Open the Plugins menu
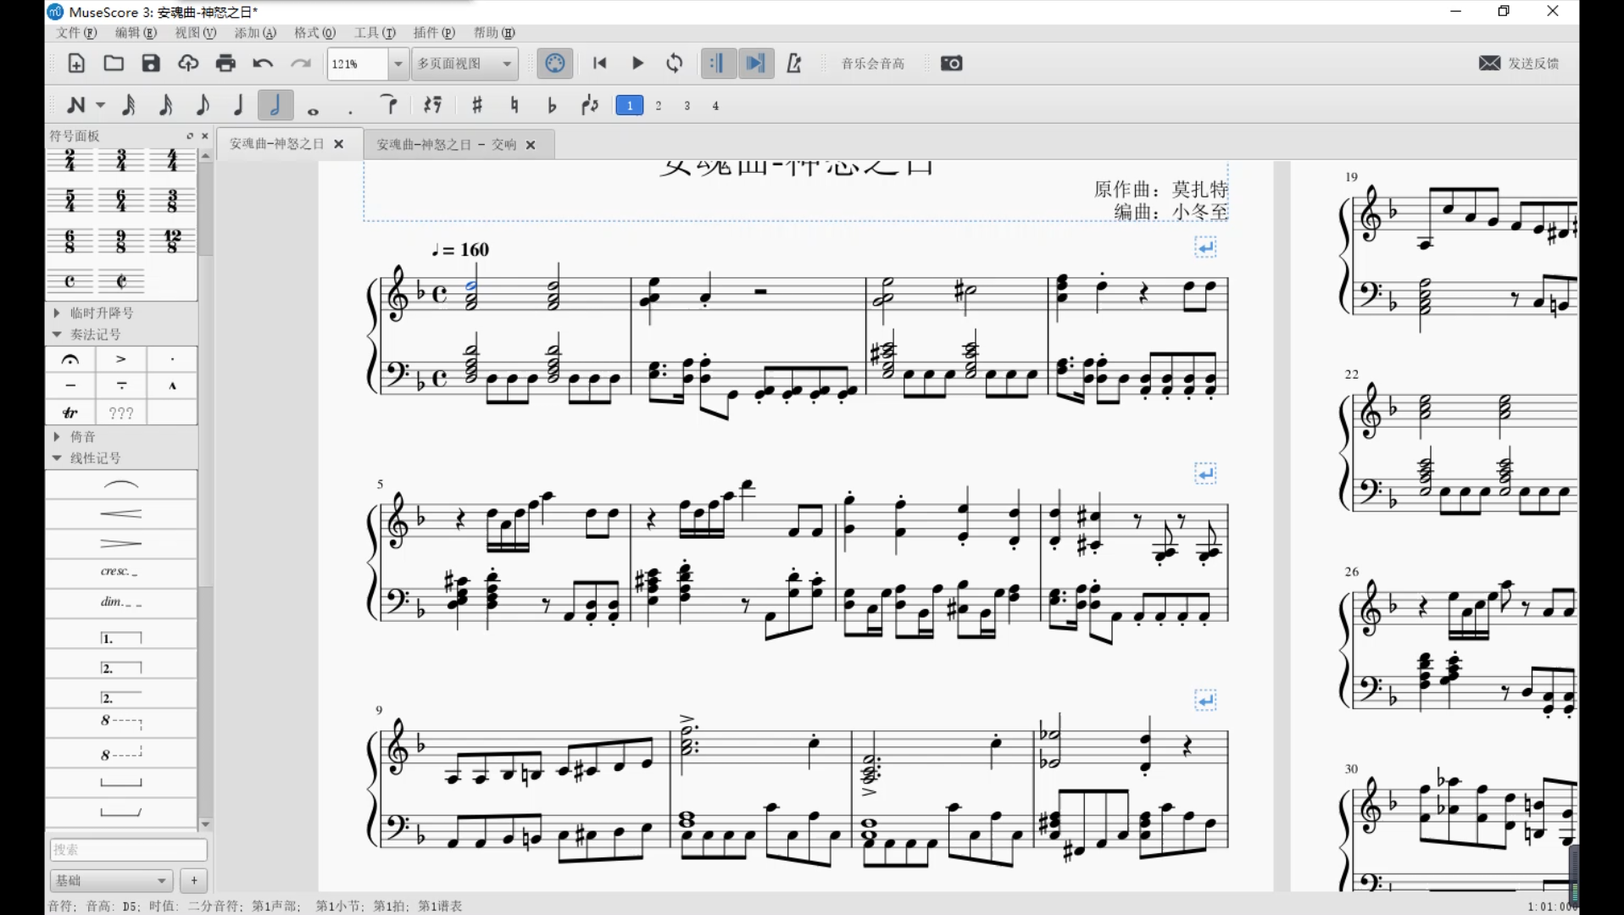Screen dimensions: 1624x915 434,33
